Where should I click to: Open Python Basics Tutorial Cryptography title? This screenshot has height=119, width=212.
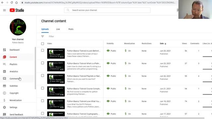coord(83,114)
